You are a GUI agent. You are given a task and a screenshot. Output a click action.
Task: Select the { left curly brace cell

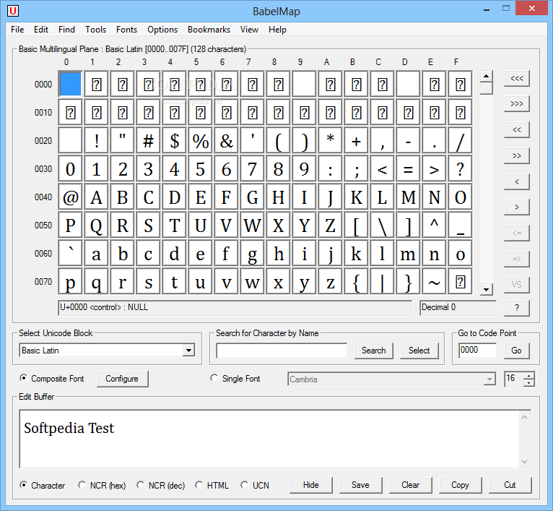coord(357,282)
